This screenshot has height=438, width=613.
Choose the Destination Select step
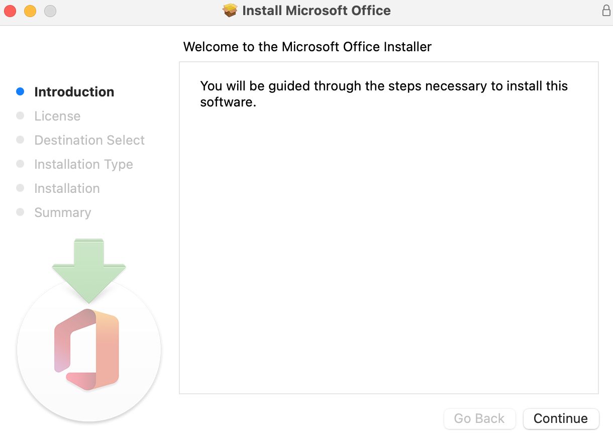coord(89,140)
